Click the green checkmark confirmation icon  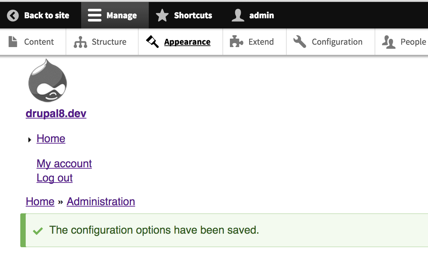point(38,230)
